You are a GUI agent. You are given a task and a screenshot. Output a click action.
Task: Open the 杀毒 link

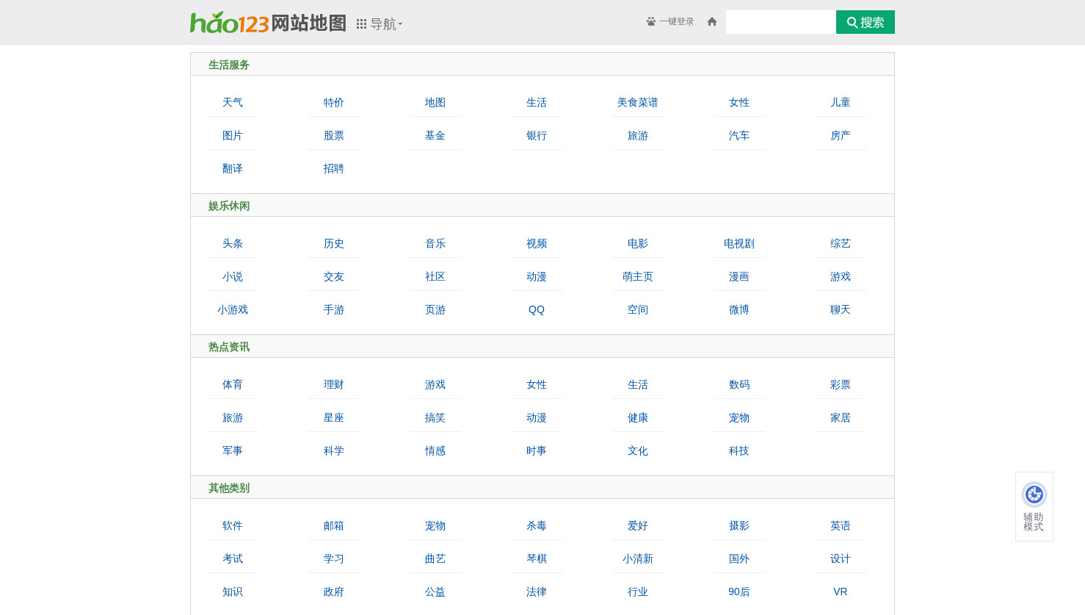tap(537, 525)
